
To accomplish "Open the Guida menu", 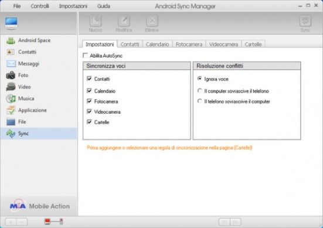I will (x=104, y=6).
